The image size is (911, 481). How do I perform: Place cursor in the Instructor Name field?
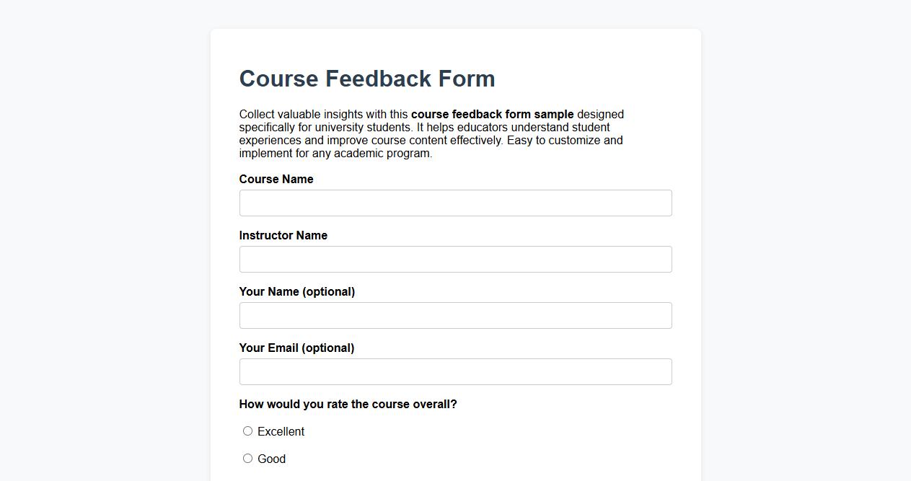coord(455,259)
